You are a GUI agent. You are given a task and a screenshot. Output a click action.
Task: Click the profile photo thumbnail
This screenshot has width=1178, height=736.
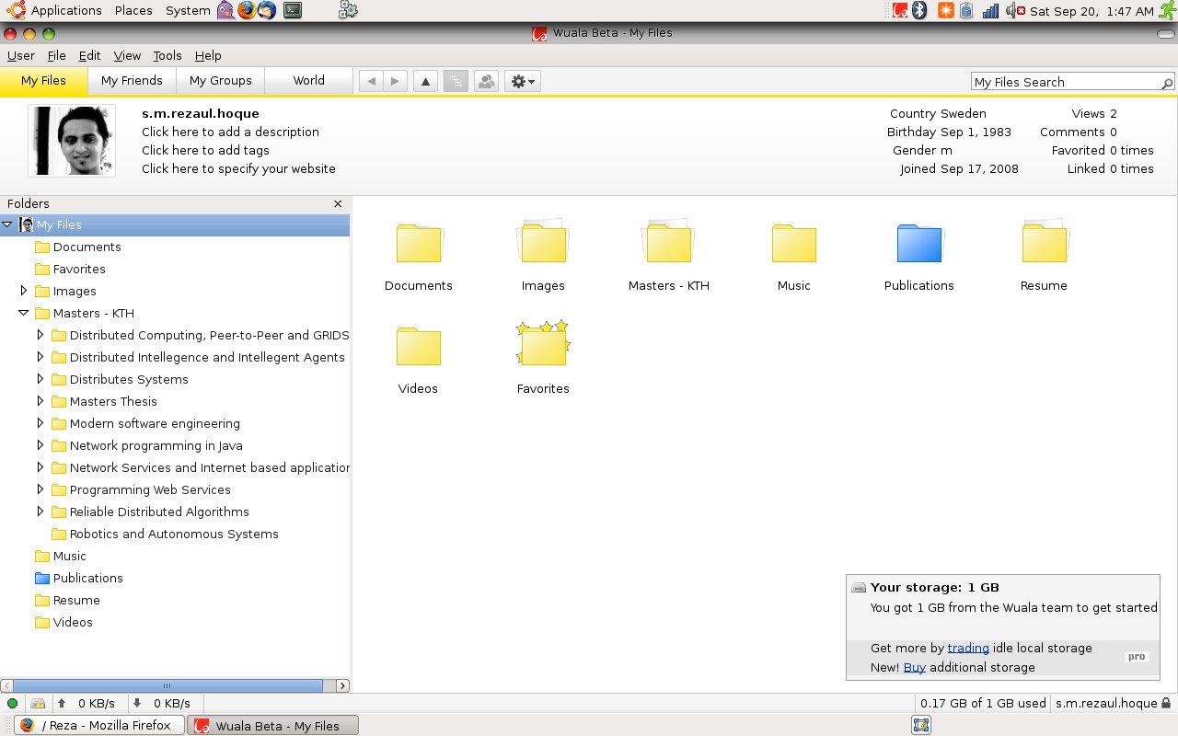click(72, 141)
